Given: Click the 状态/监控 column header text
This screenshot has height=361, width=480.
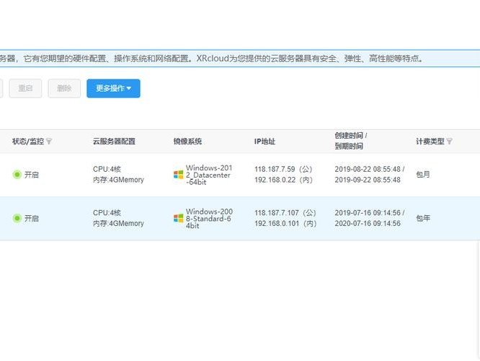Looking at the screenshot, I should 28,142.
